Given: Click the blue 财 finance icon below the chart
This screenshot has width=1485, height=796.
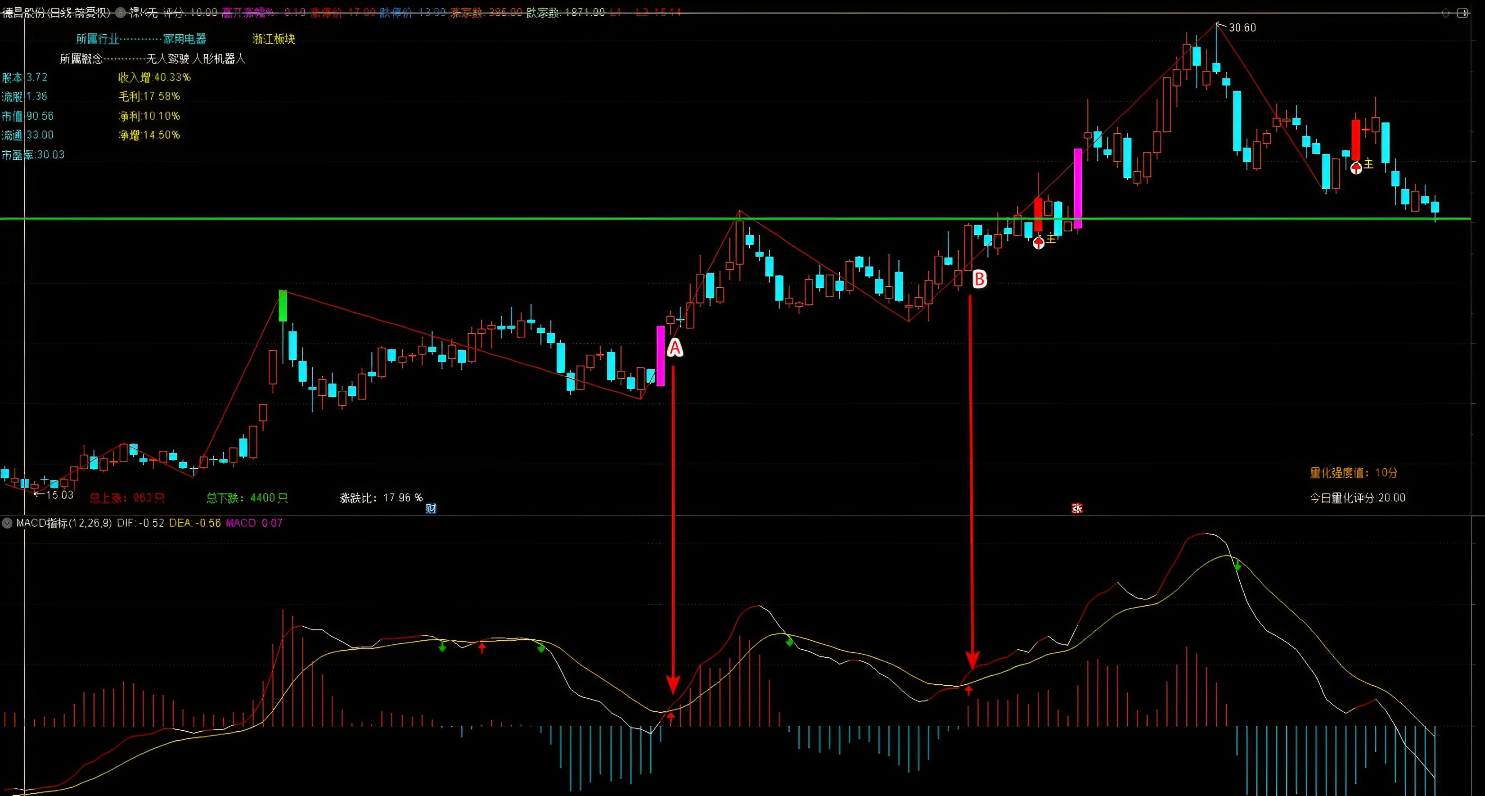Looking at the screenshot, I should pos(431,509).
